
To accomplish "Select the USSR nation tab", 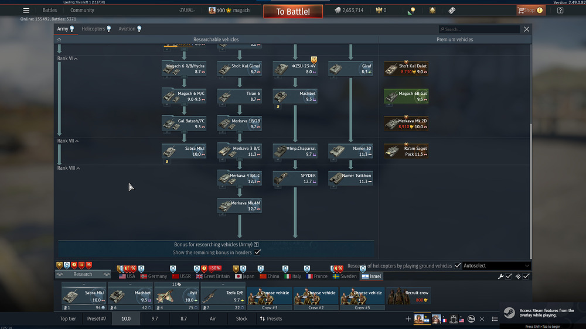I will (x=181, y=276).
